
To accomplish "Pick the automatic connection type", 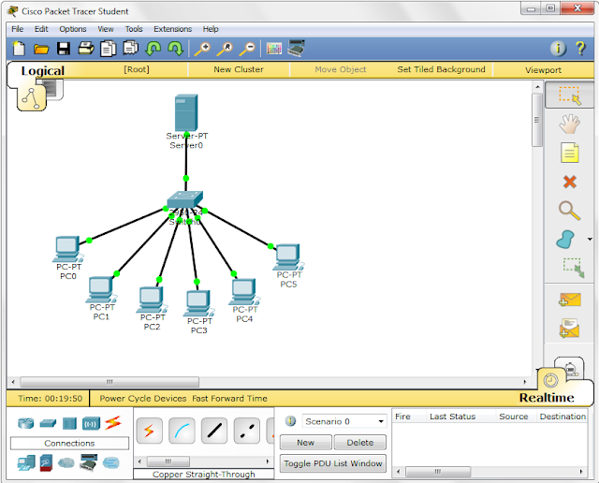I will [149, 431].
